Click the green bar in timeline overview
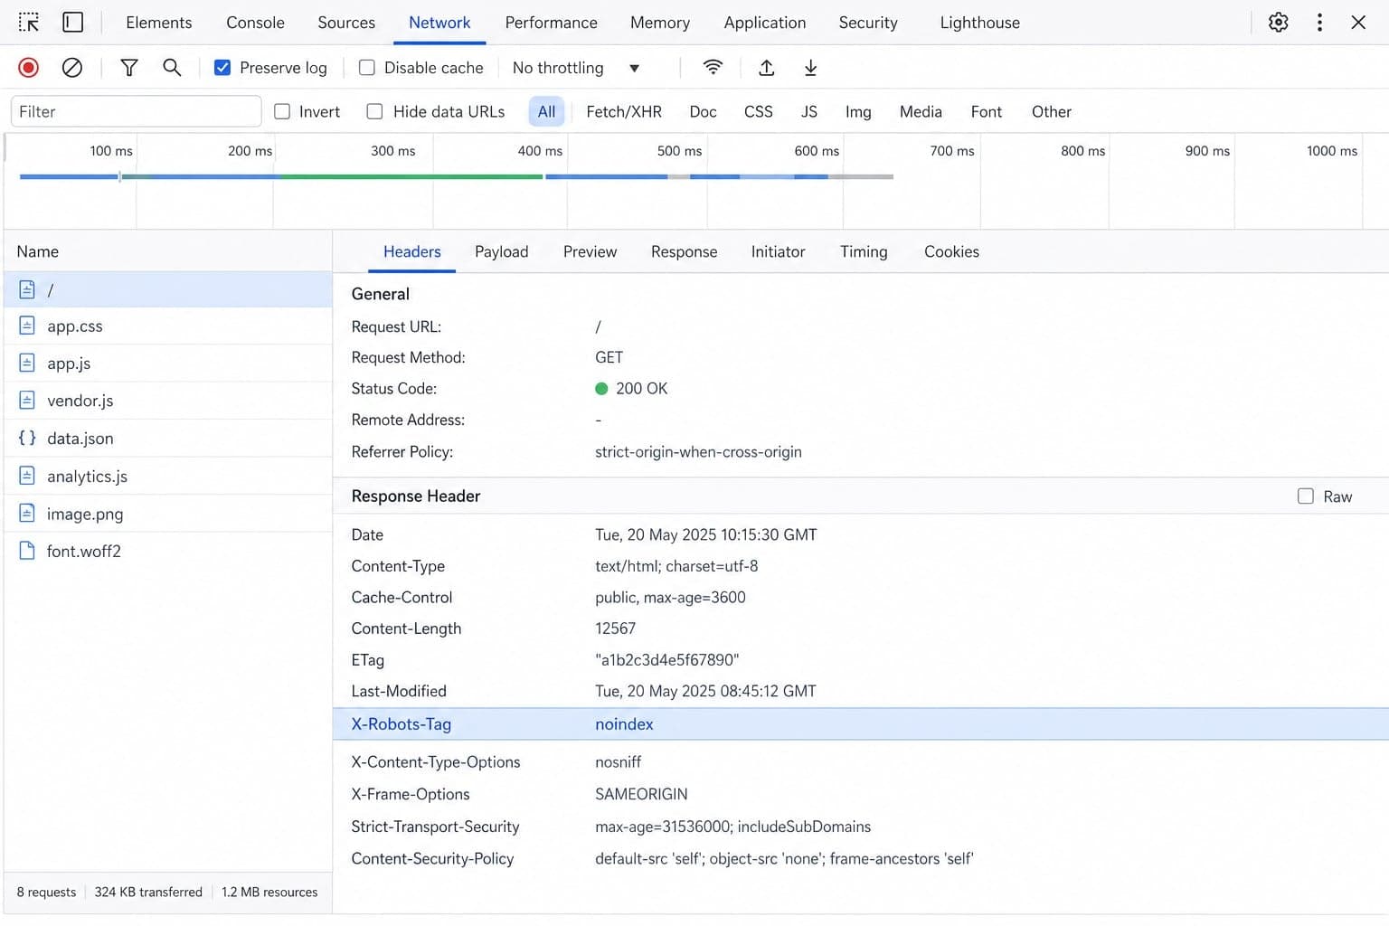 coord(411,176)
